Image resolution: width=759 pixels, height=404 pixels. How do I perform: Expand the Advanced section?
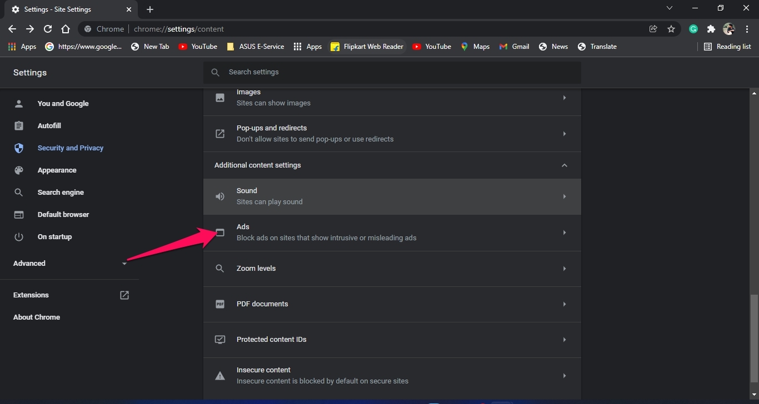coord(69,264)
